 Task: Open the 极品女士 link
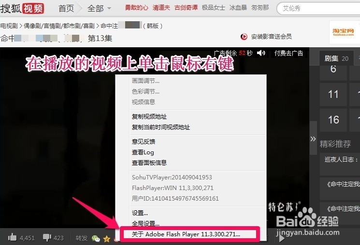213,8
